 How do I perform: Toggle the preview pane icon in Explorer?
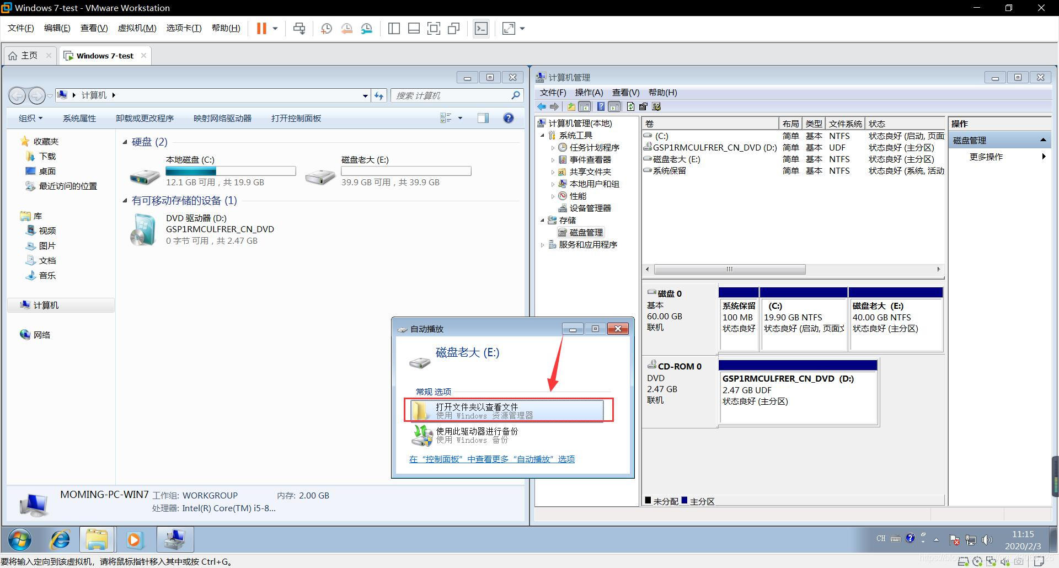pyautogui.click(x=483, y=118)
